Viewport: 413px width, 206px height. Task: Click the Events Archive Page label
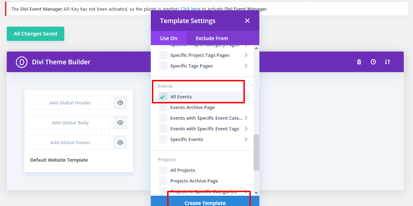pos(193,107)
